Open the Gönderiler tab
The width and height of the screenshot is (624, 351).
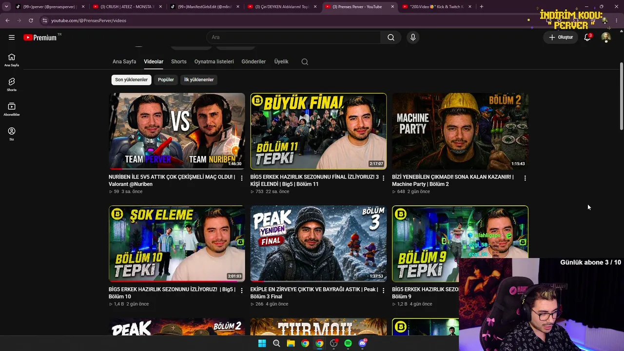(x=253, y=62)
